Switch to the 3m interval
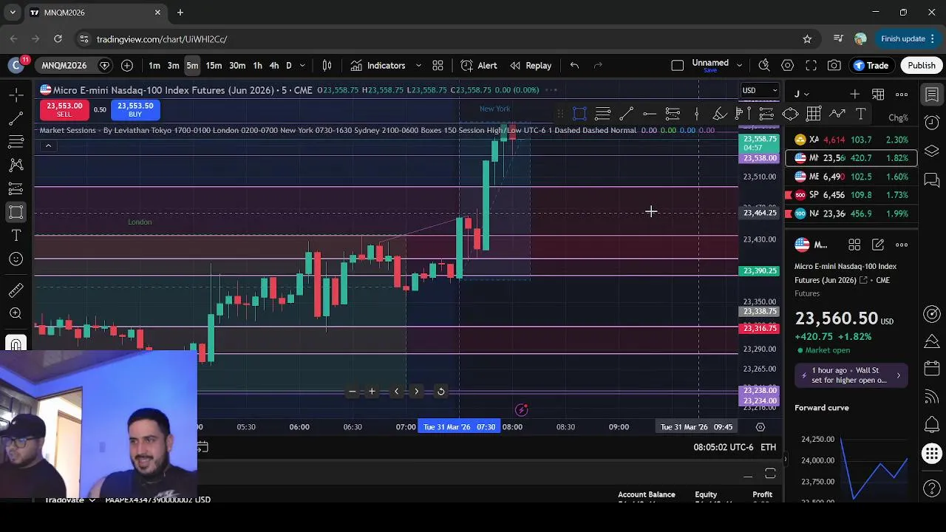The height and width of the screenshot is (532, 946). click(x=173, y=65)
